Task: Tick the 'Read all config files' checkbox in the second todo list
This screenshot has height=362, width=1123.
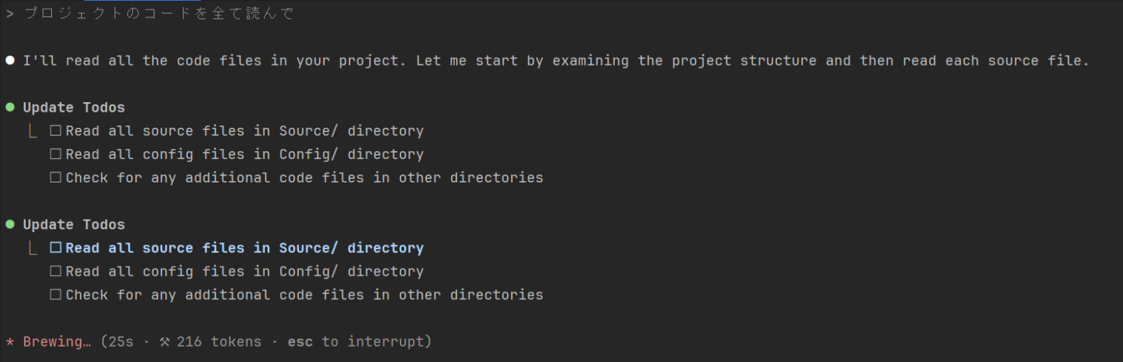Action: point(56,271)
